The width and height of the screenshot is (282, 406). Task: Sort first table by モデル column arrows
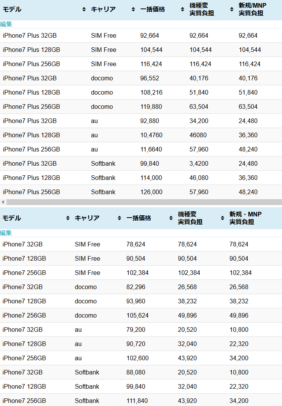pyautogui.click(x=84, y=9)
